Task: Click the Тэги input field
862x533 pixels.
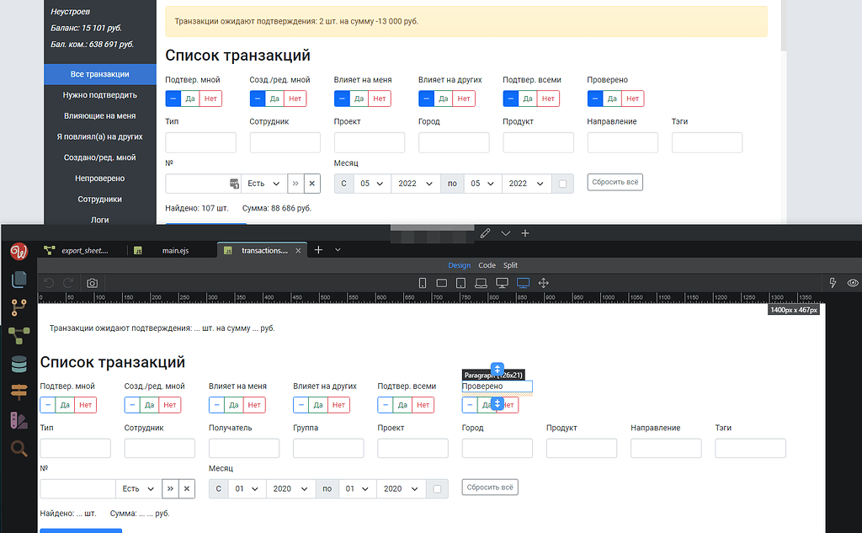Action: tap(750, 448)
